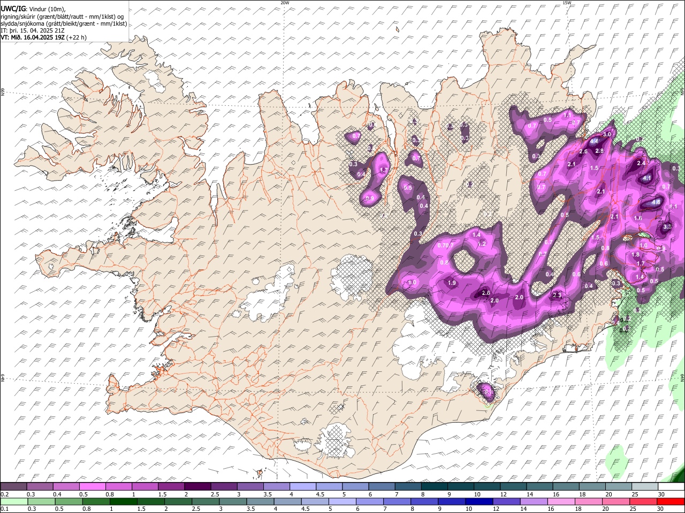The width and height of the screenshot is (685, 513).
Task: Click the 2.4 snowfall value on the map
Action: (641, 163)
